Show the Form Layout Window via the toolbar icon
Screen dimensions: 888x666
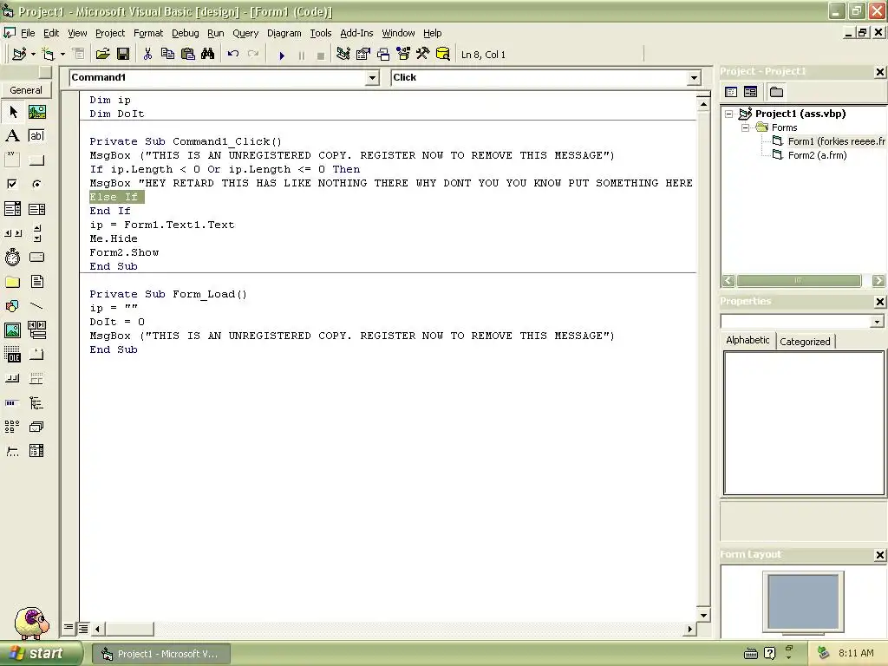[x=383, y=55]
